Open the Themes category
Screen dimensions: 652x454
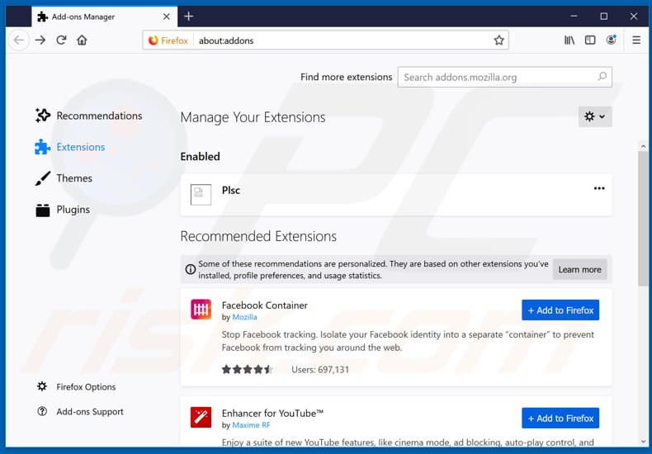coord(64,178)
